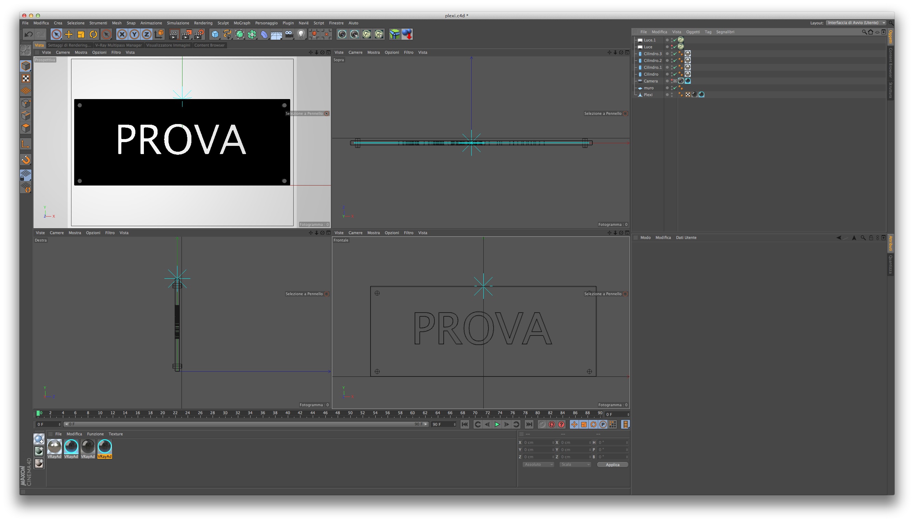Select the orange highlighted VRayAd material
Screen dimensions: 914x522
coord(105,448)
